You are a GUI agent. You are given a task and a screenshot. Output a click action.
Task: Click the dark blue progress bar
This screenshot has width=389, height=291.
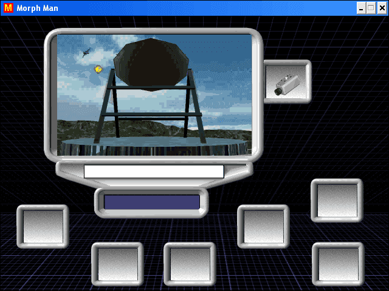(152, 202)
